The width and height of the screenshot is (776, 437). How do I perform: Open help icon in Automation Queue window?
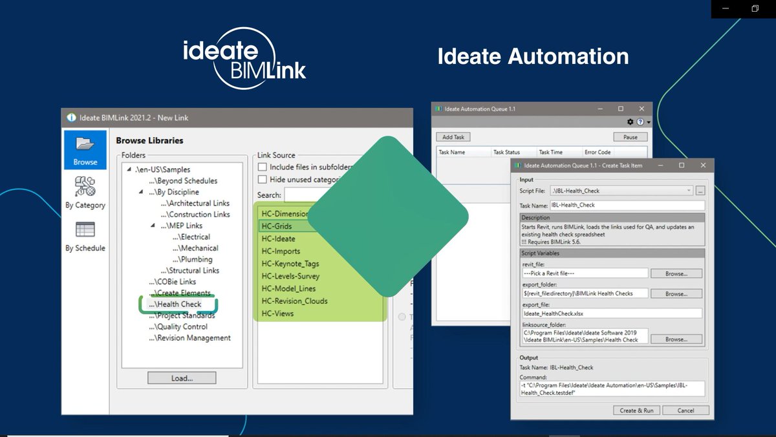click(x=640, y=122)
